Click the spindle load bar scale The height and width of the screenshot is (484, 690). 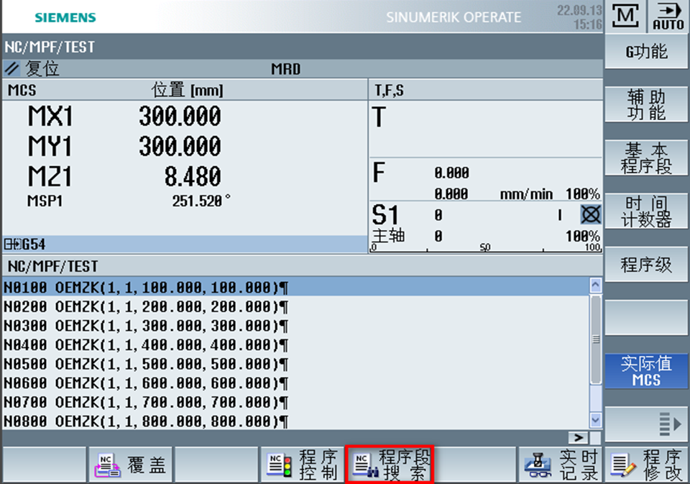tap(486, 247)
